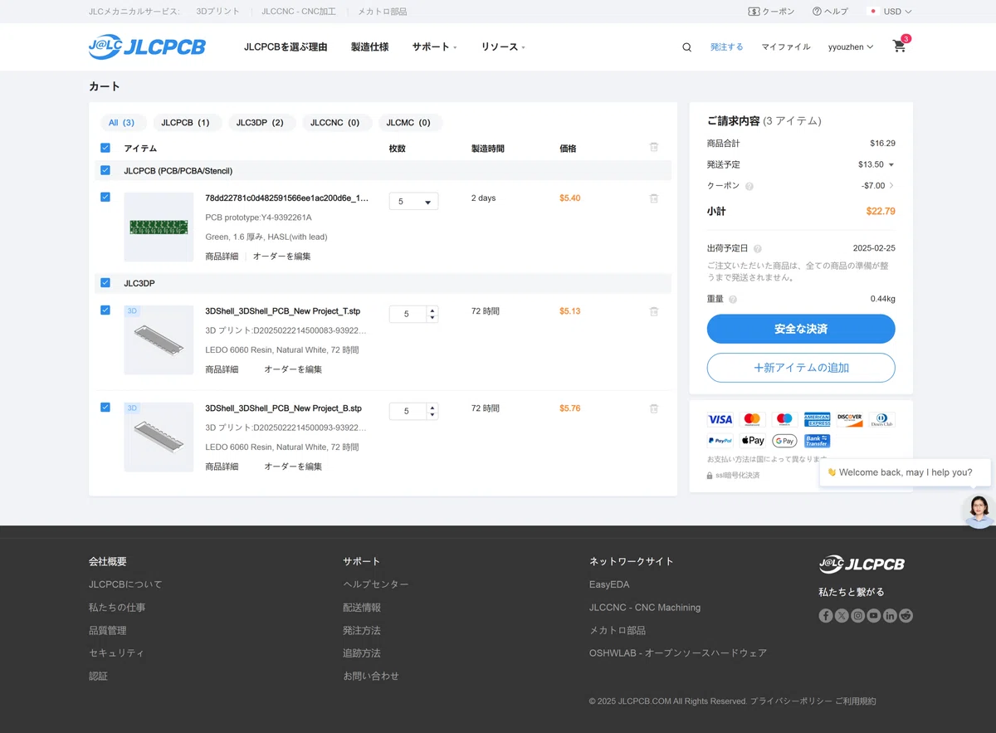Open the yyouzhen account dropdown
Image resolution: width=996 pixels, height=733 pixels.
tap(851, 47)
